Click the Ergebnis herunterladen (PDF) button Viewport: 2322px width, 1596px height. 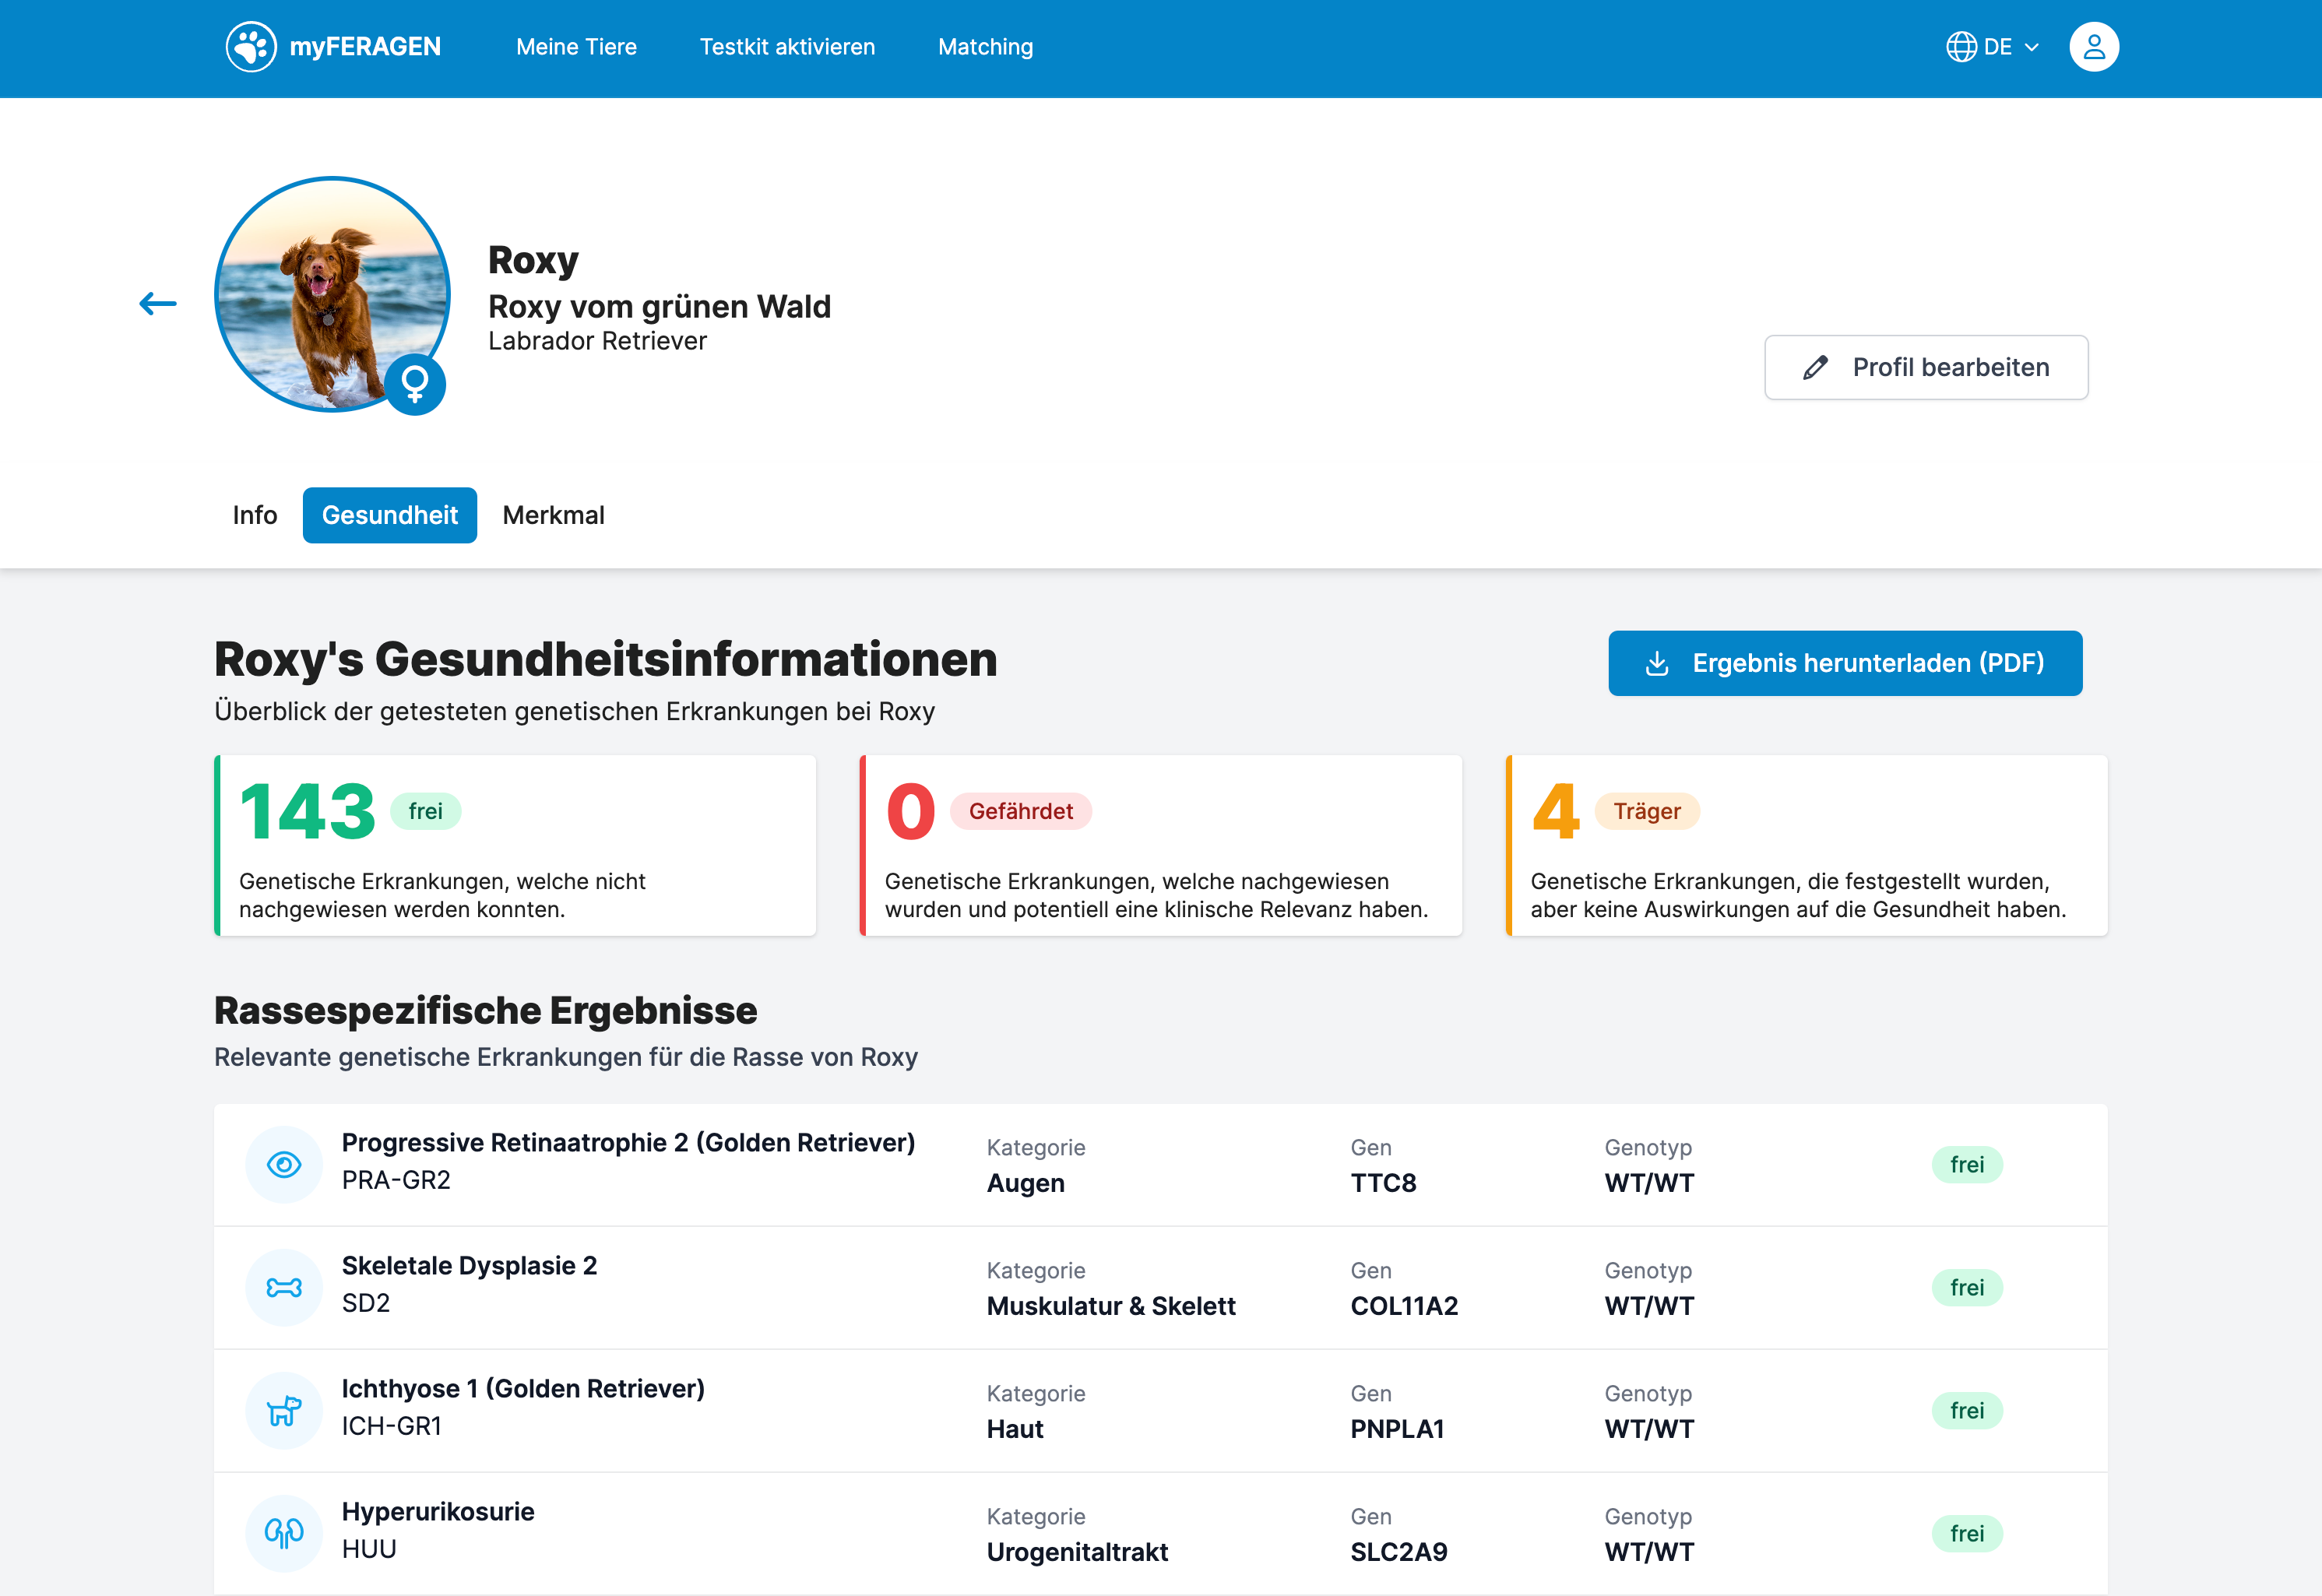tap(1845, 662)
